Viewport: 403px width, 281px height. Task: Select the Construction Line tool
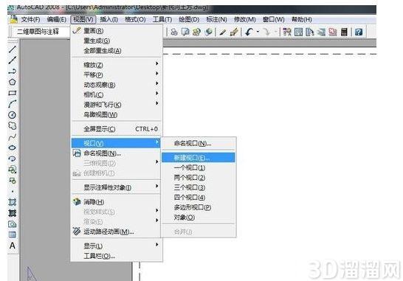pyautogui.click(x=13, y=60)
